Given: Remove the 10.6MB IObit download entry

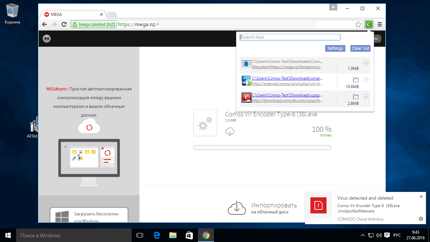Looking at the screenshot, I should (366, 80).
